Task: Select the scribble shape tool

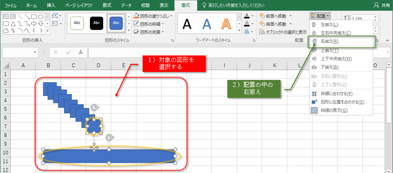Action: point(13,31)
